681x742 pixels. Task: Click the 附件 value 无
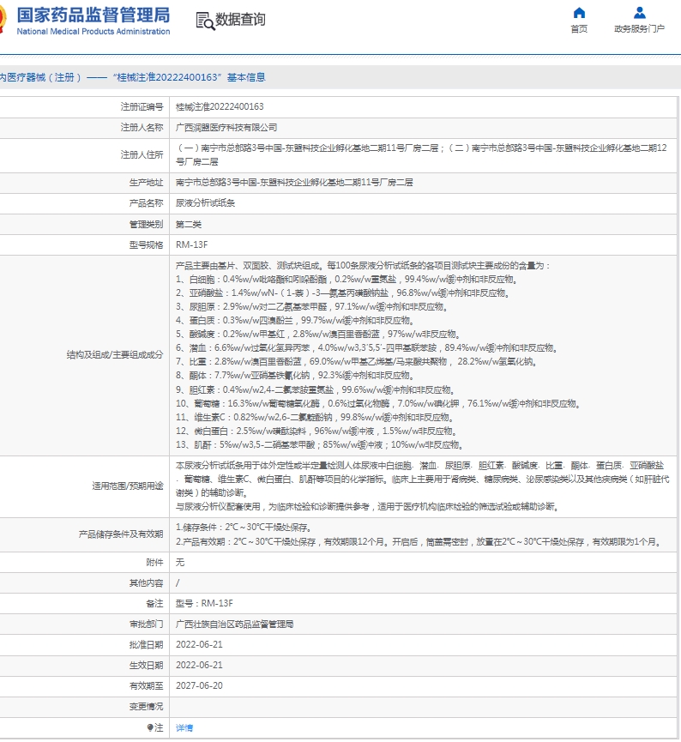(x=180, y=562)
